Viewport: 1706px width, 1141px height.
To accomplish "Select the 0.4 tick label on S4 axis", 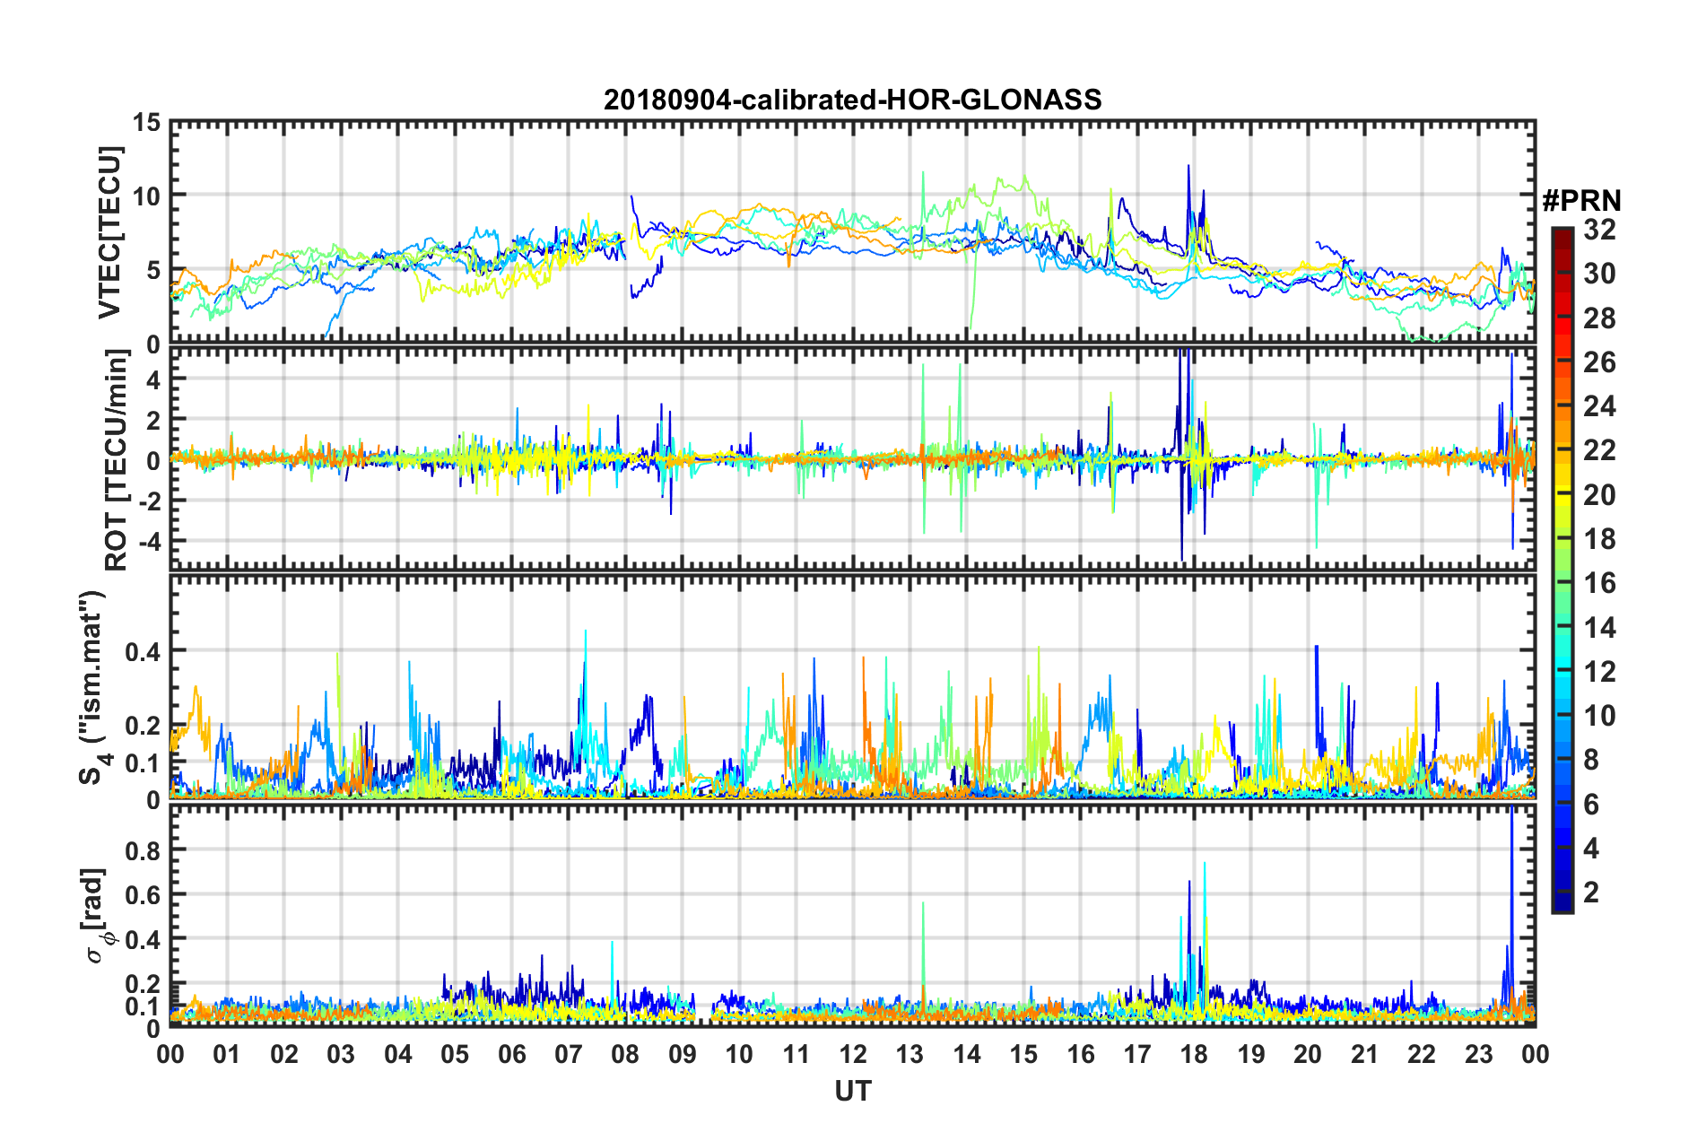I will [143, 650].
